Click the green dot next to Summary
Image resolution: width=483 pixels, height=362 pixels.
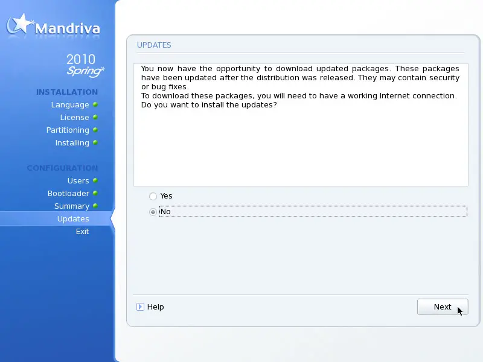point(95,206)
